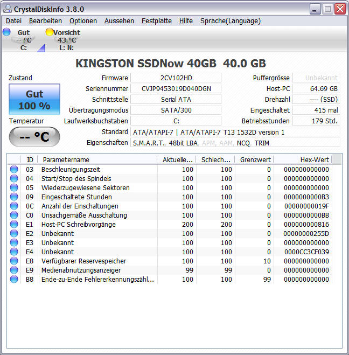Click the Aktuelle... column header
The image size is (349, 355).
click(x=177, y=160)
